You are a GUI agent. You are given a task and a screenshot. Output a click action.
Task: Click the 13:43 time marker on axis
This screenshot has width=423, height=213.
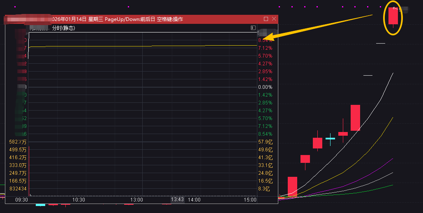[178, 199]
